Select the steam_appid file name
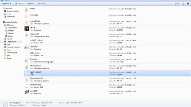The width and height of the screenshot is (191, 107). click(x=35, y=72)
